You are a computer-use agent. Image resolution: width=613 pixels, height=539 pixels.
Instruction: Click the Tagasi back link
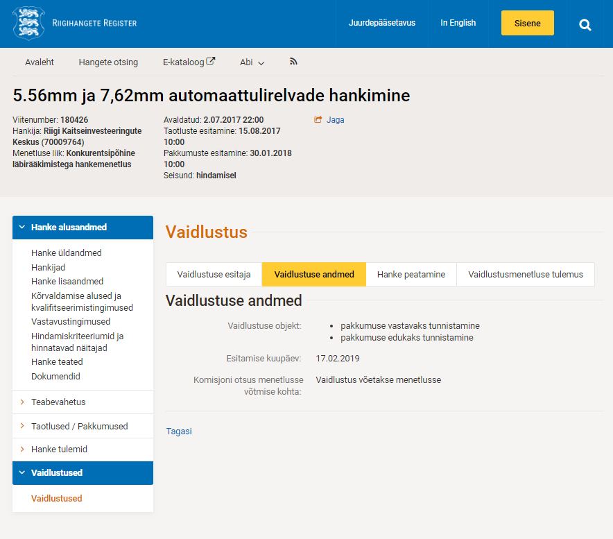pyautogui.click(x=179, y=431)
